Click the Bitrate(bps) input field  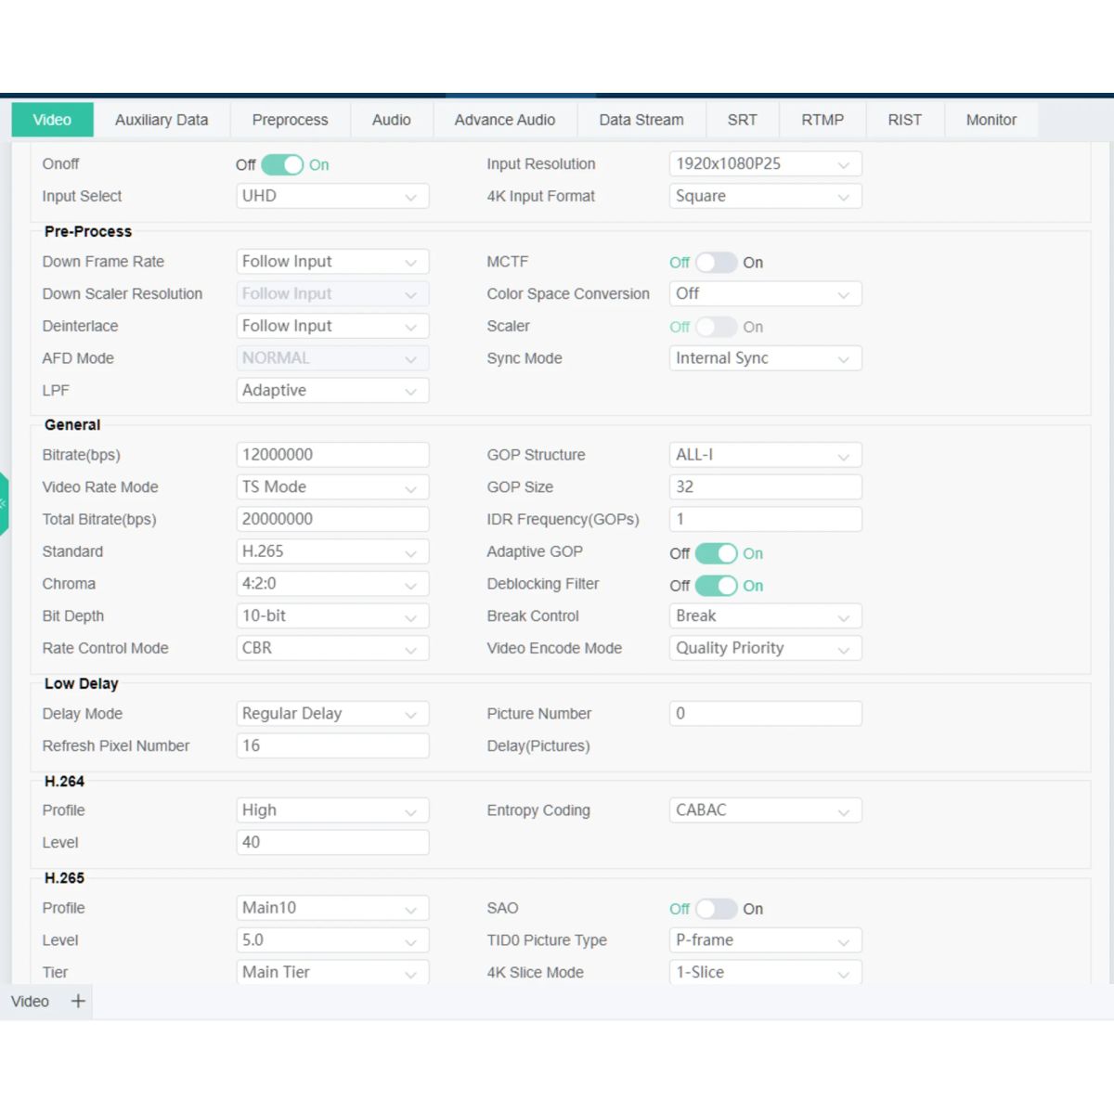click(332, 455)
